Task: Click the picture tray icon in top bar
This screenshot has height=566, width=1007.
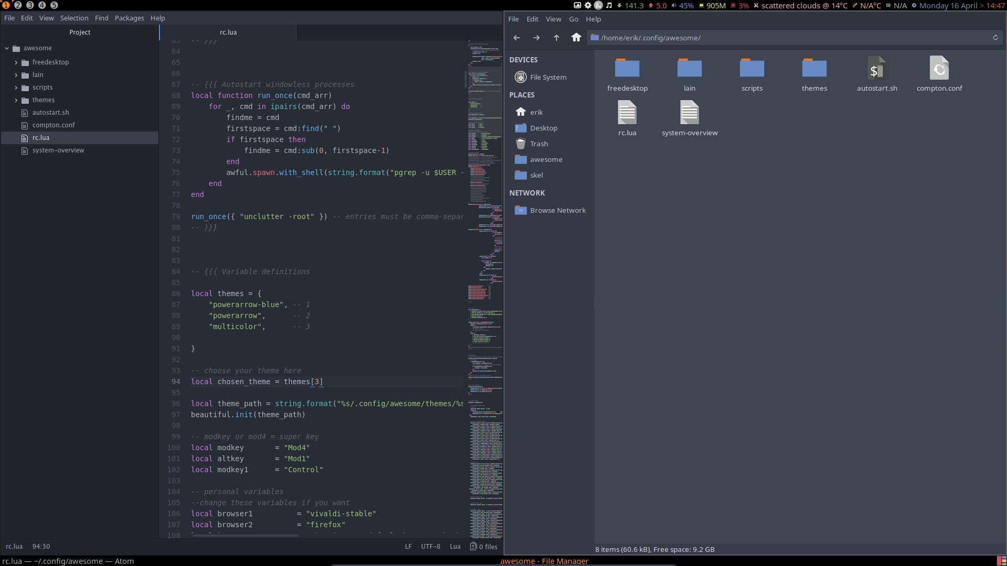Action: coord(577,5)
